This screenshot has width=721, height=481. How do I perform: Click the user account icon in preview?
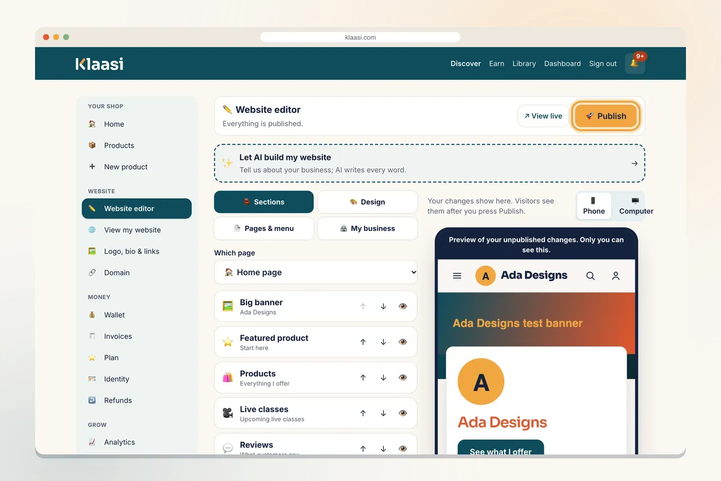[x=616, y=276]
